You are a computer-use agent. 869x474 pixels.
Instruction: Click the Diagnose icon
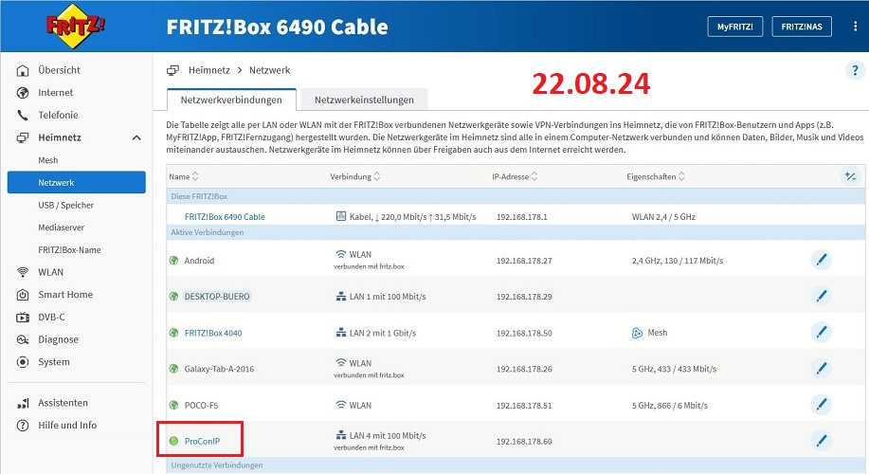pos(23,339)
